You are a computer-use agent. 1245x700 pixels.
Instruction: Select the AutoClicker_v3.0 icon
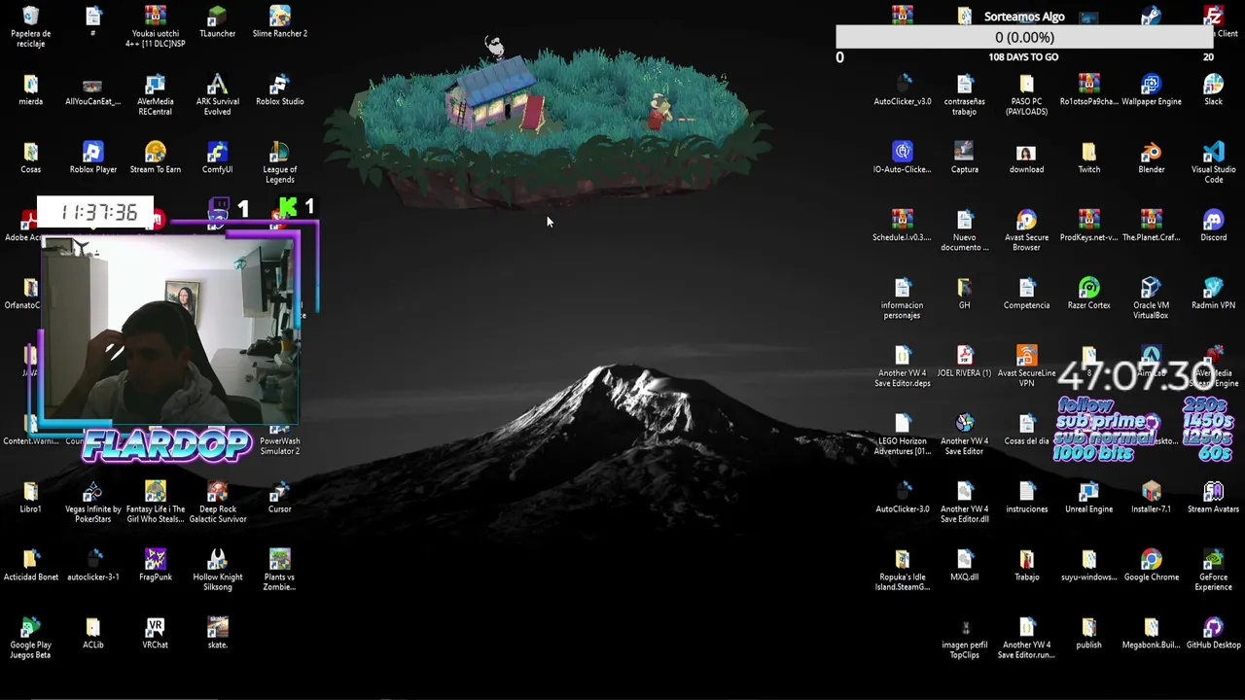click(902, 85)
